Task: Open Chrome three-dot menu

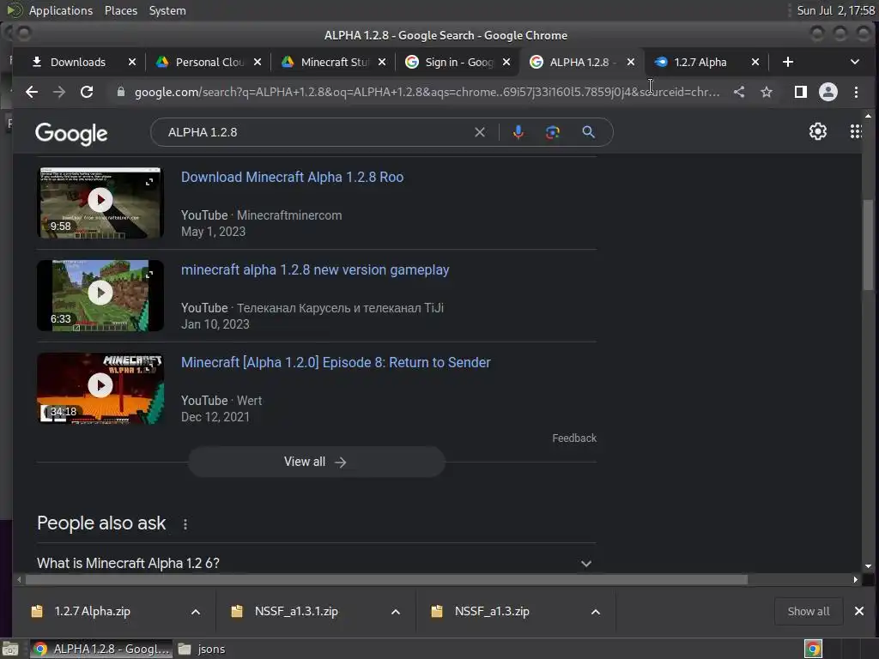Action: [856, 92]
